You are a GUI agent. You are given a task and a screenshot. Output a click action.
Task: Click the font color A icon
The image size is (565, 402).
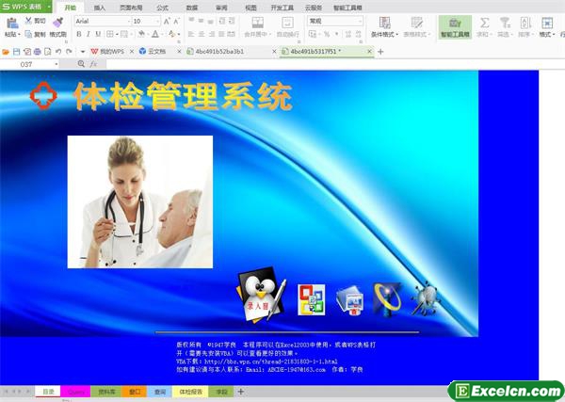click(155, 34)
